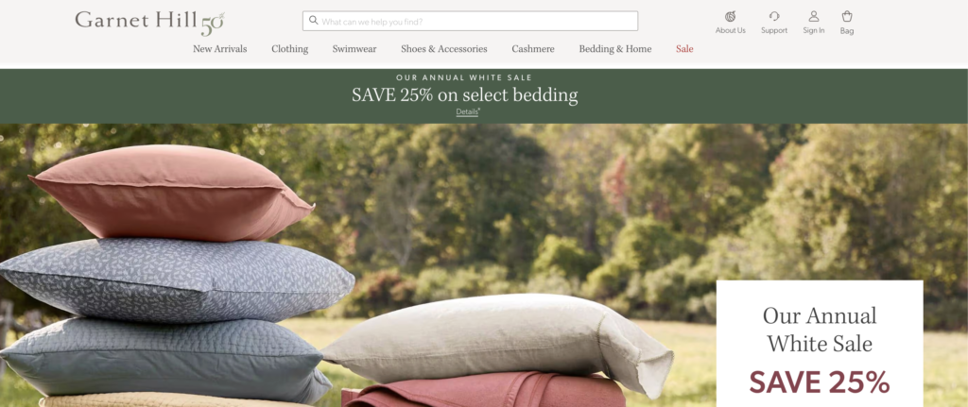
Task: Open Clothing menu
Action: (289, 49)
